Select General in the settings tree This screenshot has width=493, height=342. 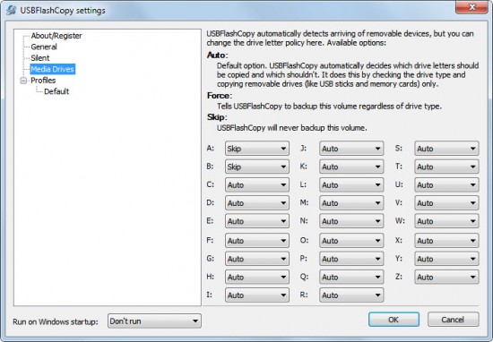[44, 47]
